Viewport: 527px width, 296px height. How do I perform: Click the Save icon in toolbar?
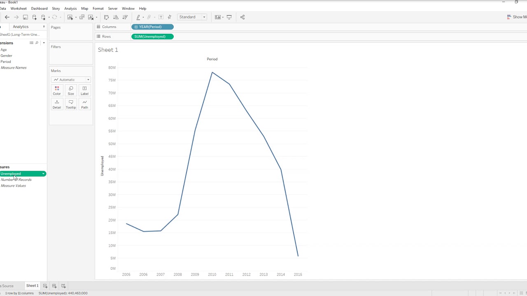[x=25, y=17]
